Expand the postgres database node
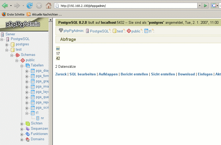Image resolution: width=221 pixels, height=145 pixels. (x=7, y=45)
